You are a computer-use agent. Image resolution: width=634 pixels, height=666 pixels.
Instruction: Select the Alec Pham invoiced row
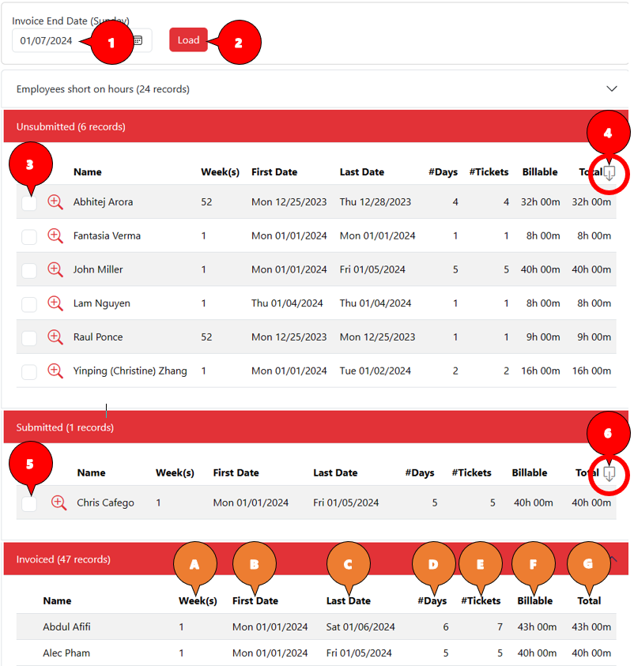point(316,653)
